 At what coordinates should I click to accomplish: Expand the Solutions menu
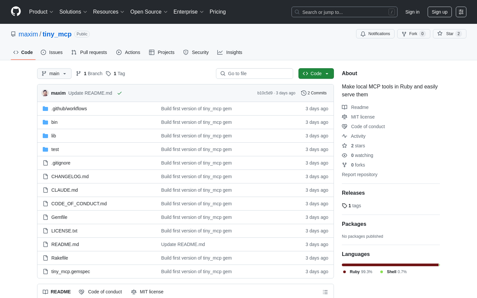coord(73,12)
